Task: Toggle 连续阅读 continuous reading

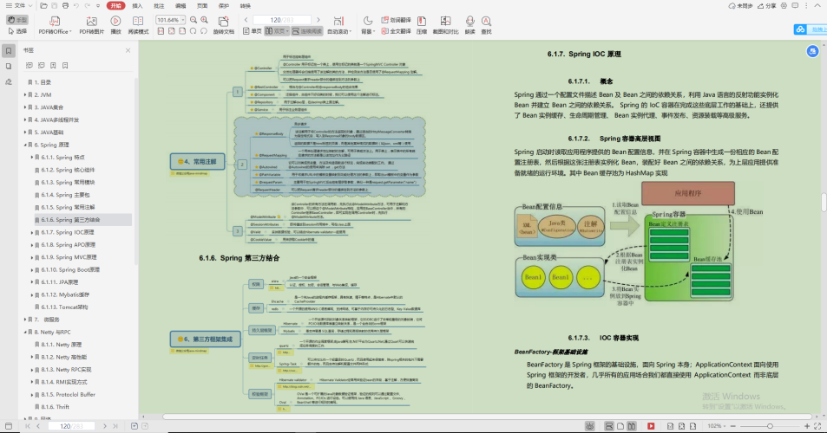Action: (306, 31)
